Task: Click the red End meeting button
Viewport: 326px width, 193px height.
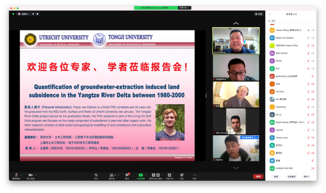Action: [258, 177]
